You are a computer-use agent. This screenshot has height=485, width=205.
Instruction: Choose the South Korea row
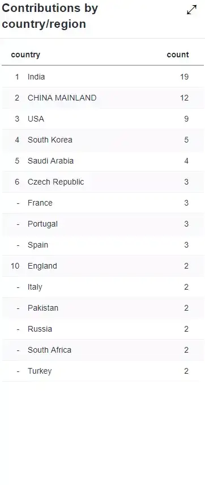click(103, 140)
